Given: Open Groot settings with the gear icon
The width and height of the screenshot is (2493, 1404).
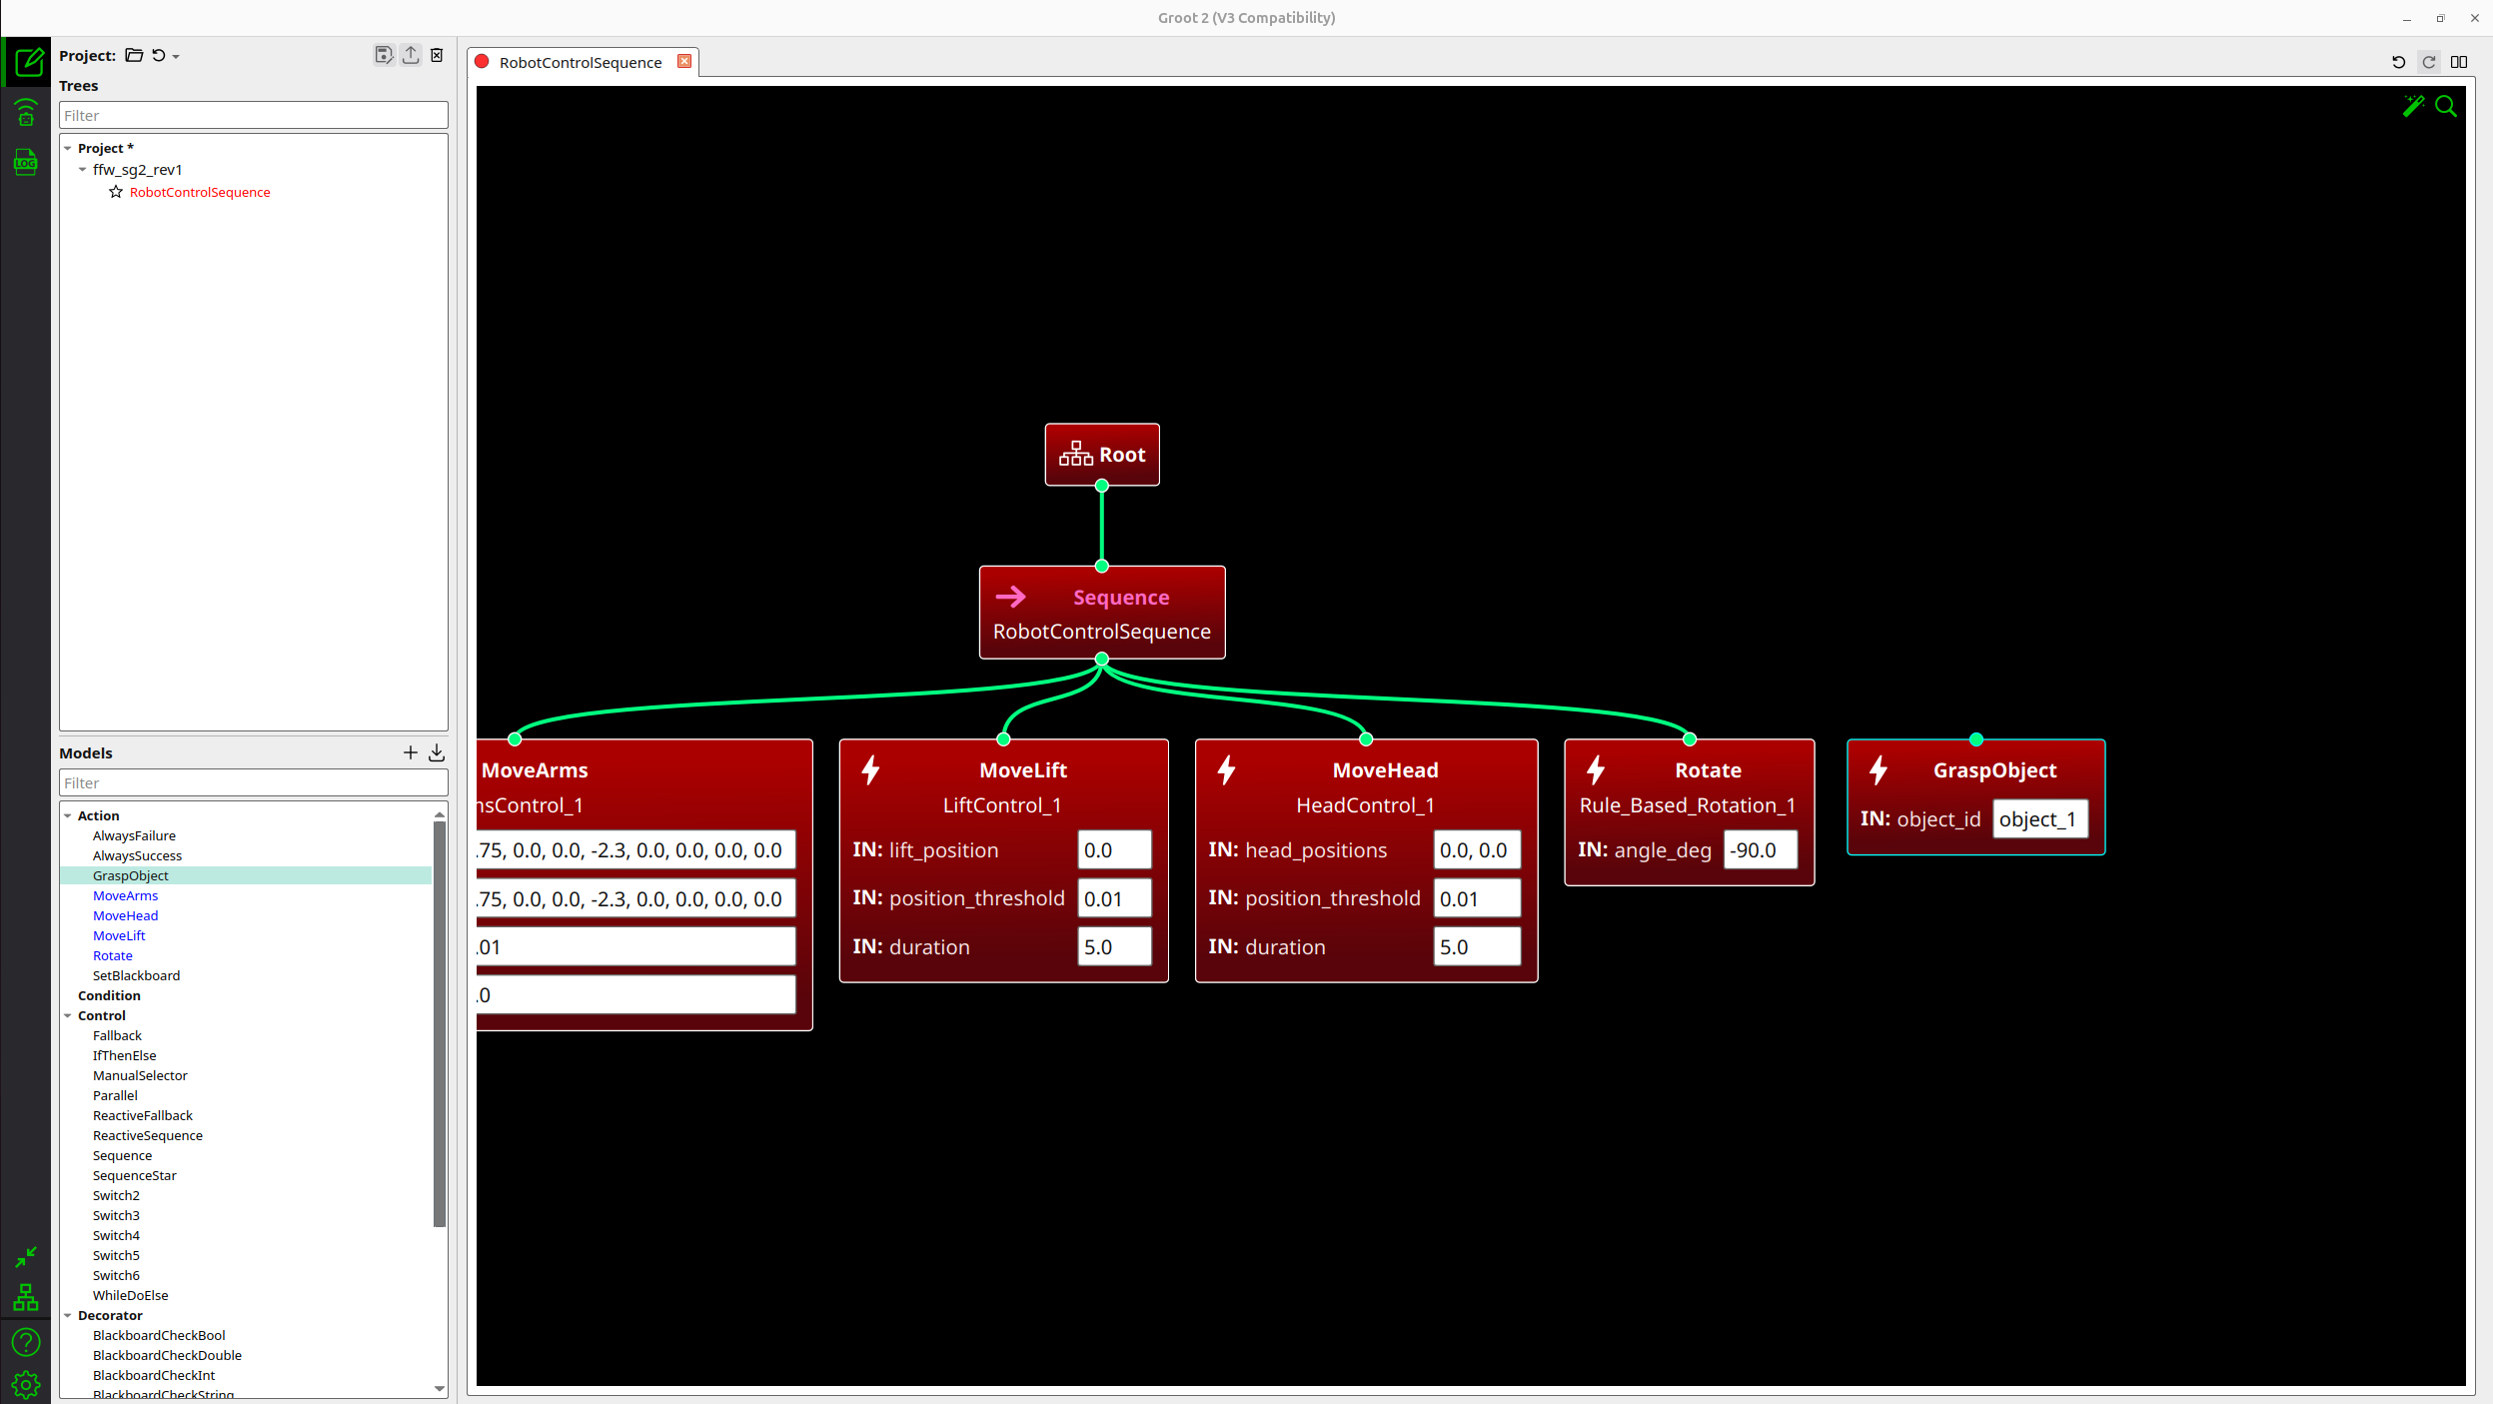Looking at the screenshot, I should click(26, 1384).
